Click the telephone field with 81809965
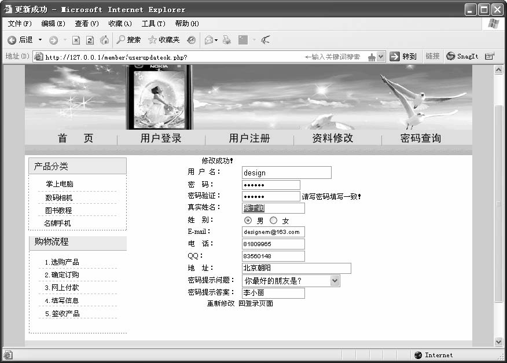Image resolution: width=507 pixels, height=363 pixels. pyautogui.click(x=273, y=244)
